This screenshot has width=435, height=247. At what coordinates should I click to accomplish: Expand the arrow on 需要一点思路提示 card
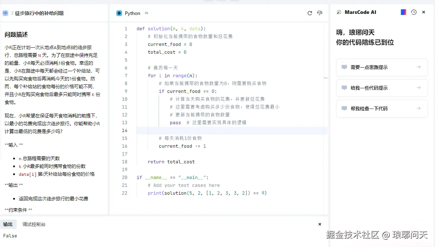tap(419, 67)
